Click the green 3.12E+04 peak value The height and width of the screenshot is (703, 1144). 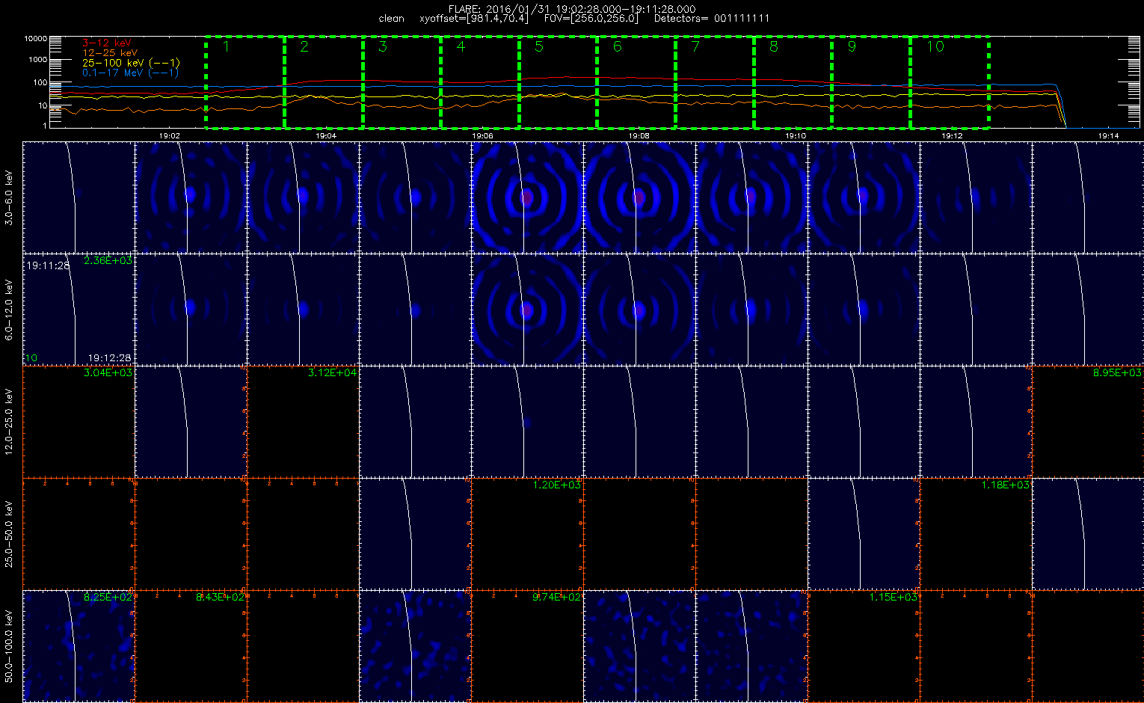[332, 373]
